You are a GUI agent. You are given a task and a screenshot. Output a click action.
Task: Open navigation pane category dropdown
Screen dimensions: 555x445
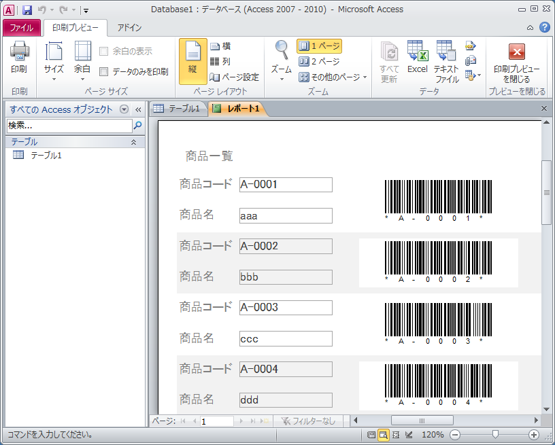[124, 109]
